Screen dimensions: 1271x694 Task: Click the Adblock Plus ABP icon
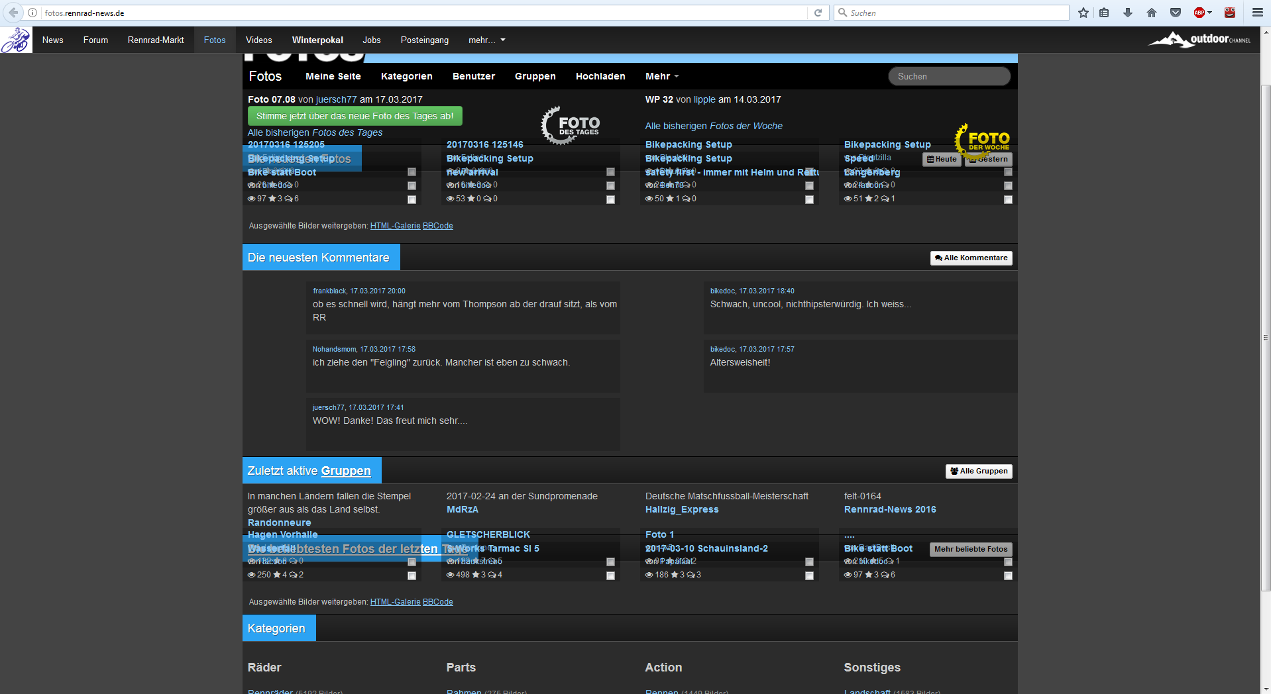1199,13
